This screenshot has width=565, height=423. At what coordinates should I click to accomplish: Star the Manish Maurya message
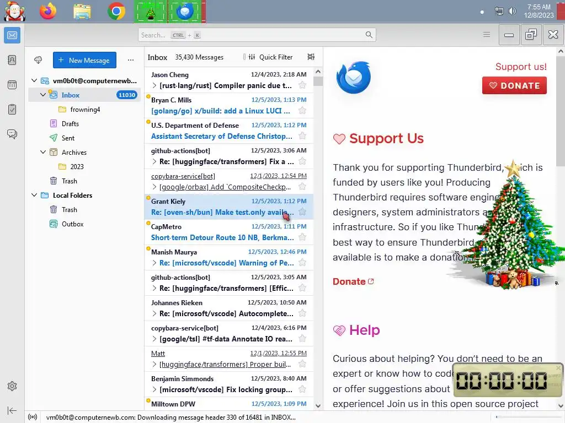pyautogui.click(x=302, y=263)
